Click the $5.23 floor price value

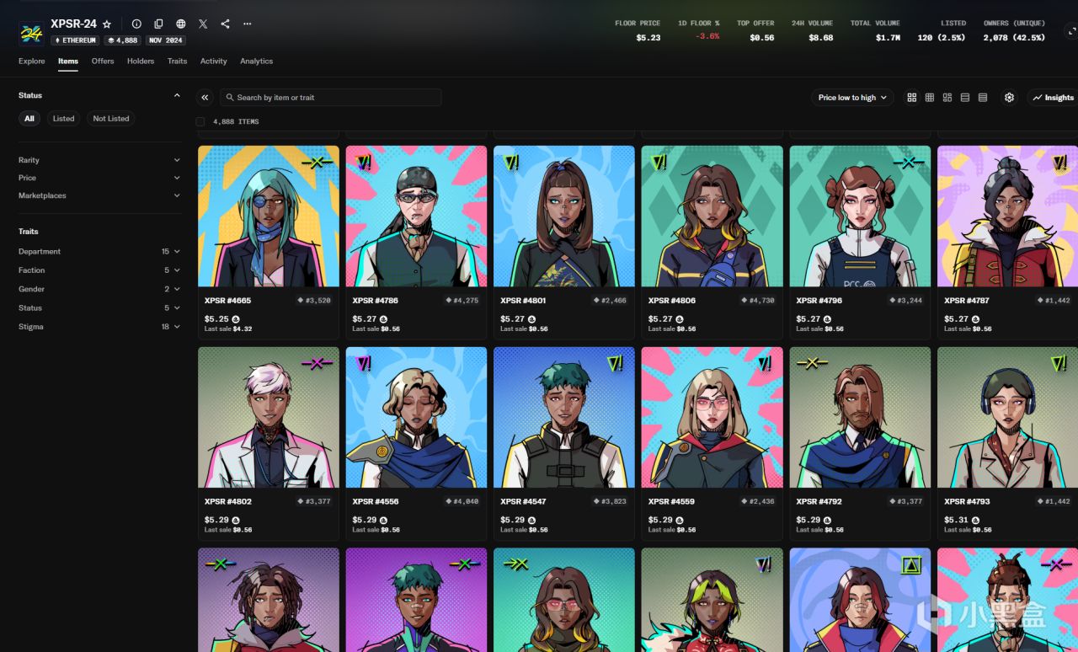(648, 38)
